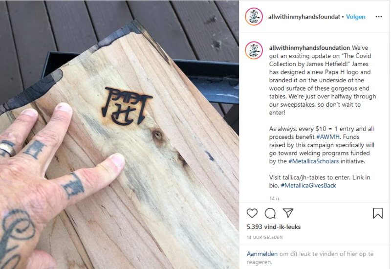Open allwithinmyhandsfoundation caption username
391x269 pixels.
(309, 47)
